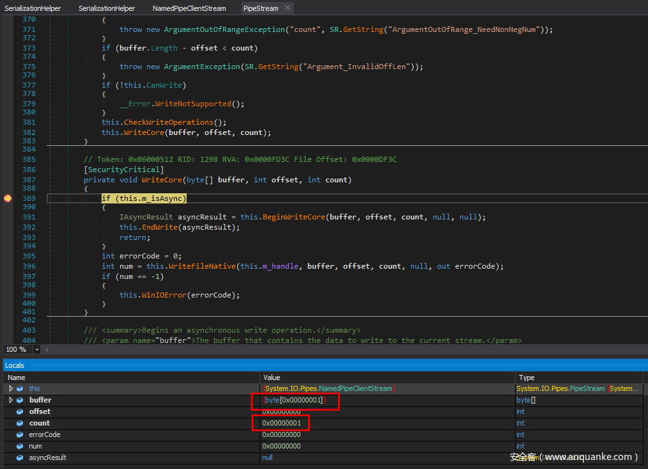The image size is (648, 469).
Task: Click the cube icon beside 'offset' local
Action: click(20, 411)
